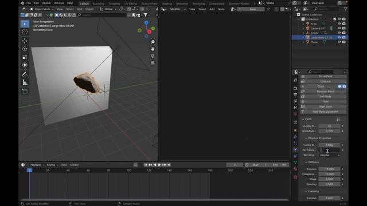Adjust the Tension stiffness value field
The width and height of the screenshot is (367, 206).
(329, 169)
